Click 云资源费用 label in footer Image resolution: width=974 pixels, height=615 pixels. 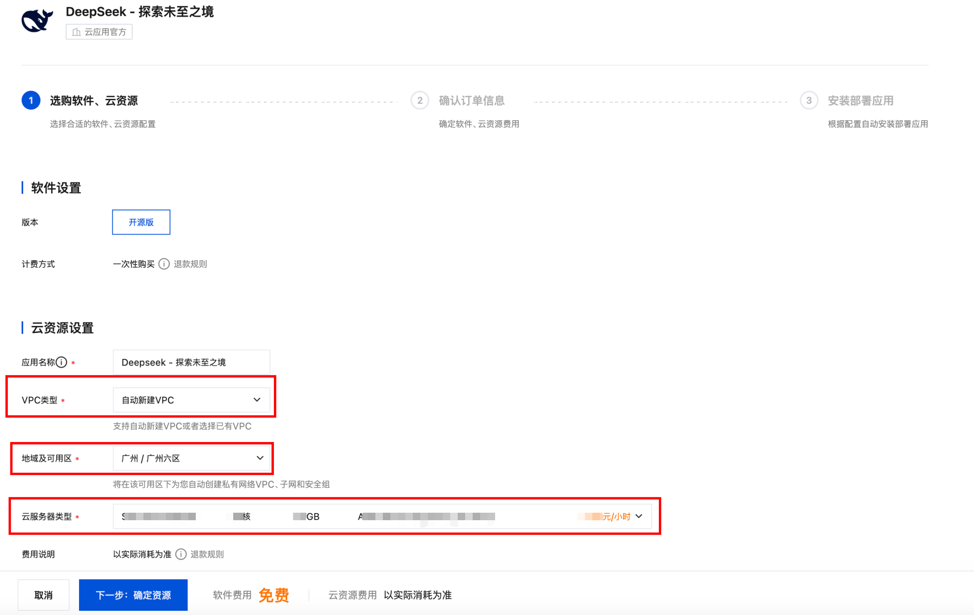click(352, 595)
